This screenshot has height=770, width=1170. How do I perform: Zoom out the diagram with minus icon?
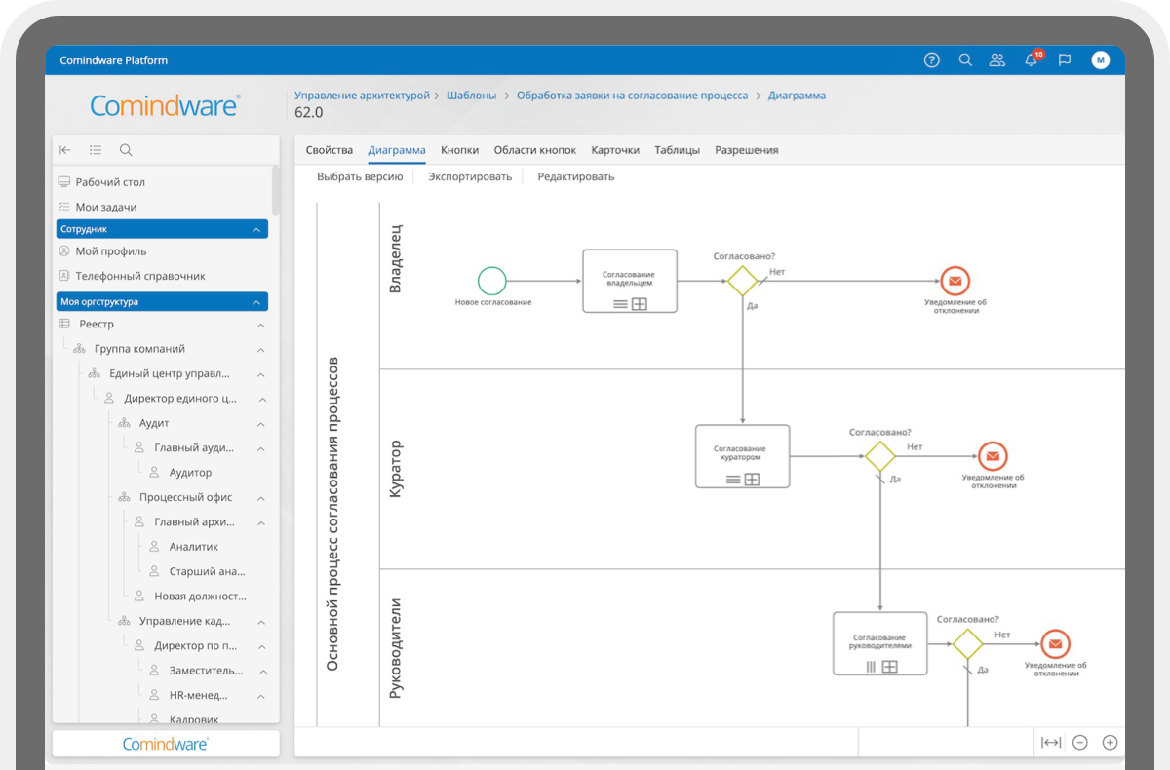[1080, 743]
